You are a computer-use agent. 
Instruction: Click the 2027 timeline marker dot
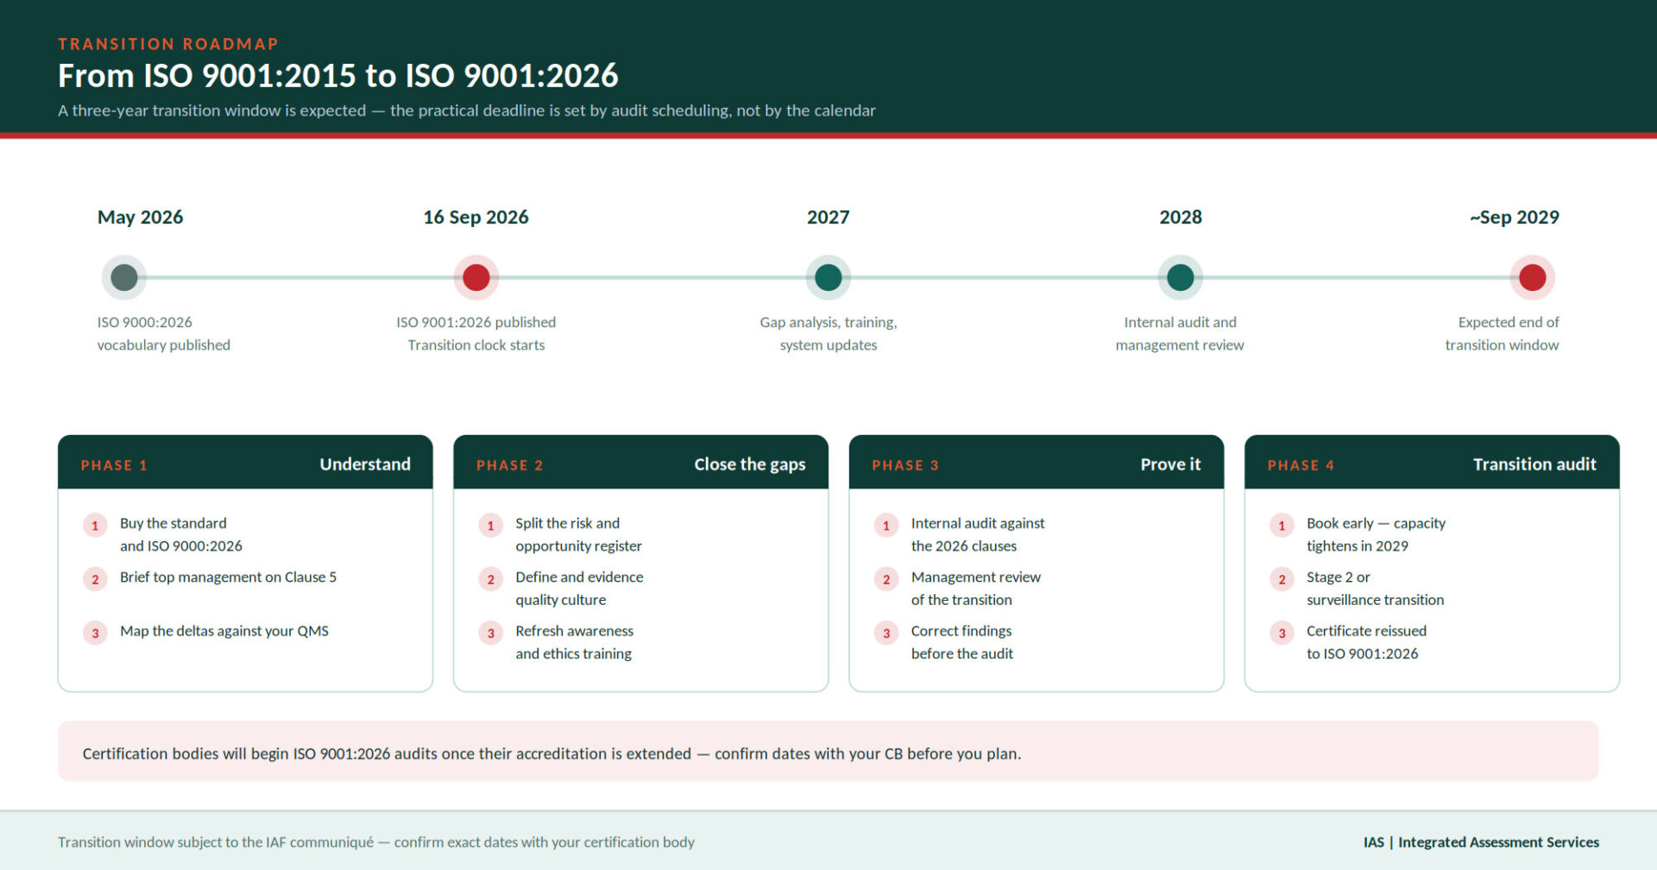[828, 278]
